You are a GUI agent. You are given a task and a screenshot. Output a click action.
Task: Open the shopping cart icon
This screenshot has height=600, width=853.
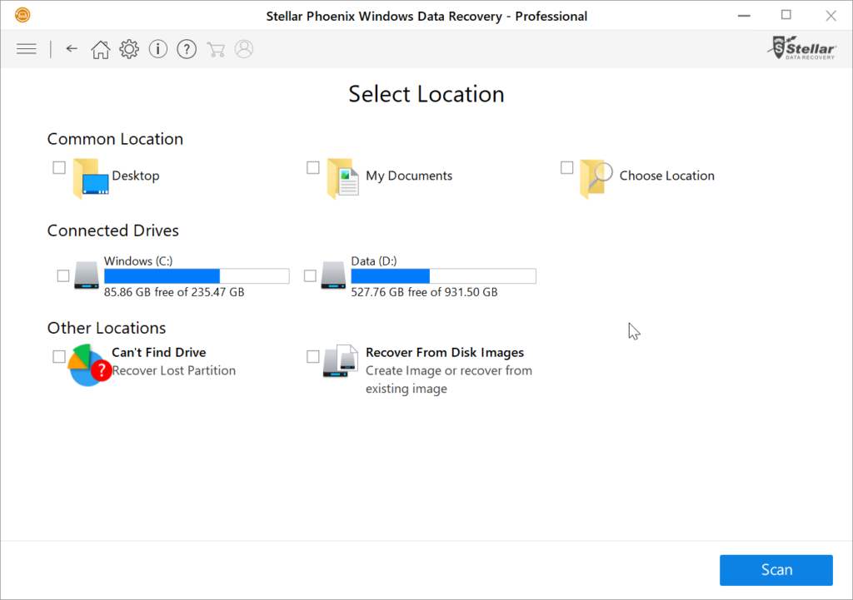pos(216,49)
